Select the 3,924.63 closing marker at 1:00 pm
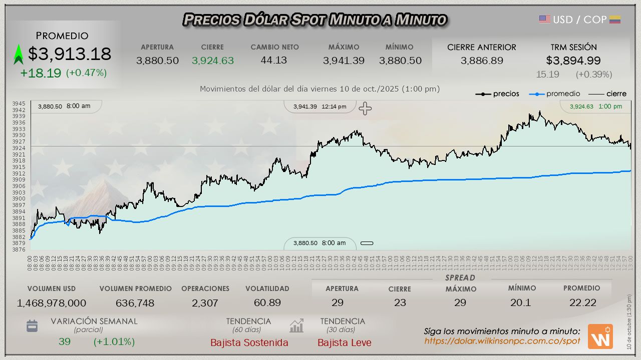Screen dimensions: 641x360 tap(595, 106)
